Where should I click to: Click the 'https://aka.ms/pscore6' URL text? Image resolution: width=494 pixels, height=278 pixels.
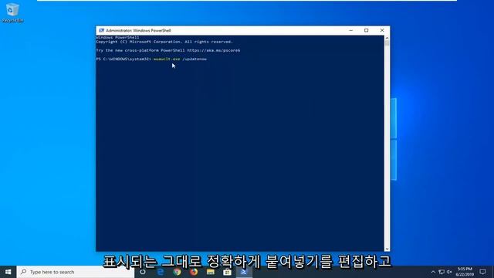coord(214,50)
